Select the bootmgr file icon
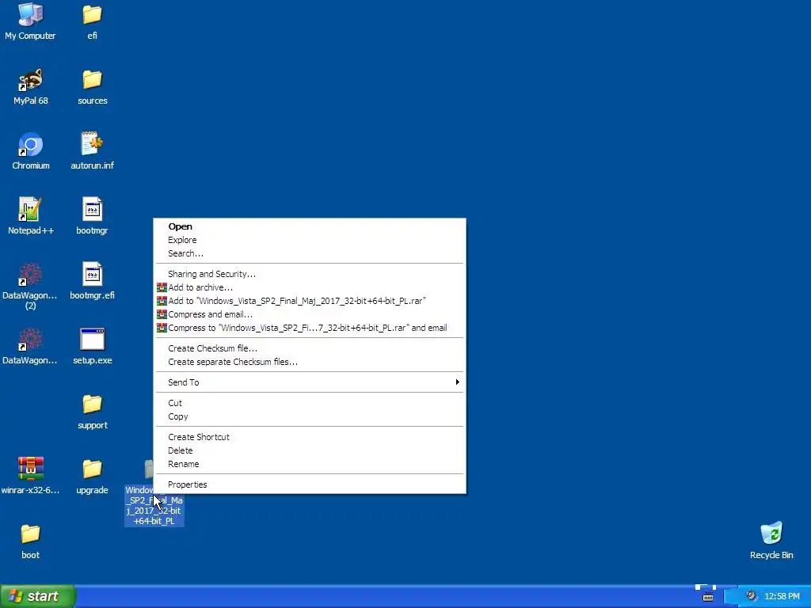The height and width of the screenshot is (608, 811). click(x=92, y=209)
